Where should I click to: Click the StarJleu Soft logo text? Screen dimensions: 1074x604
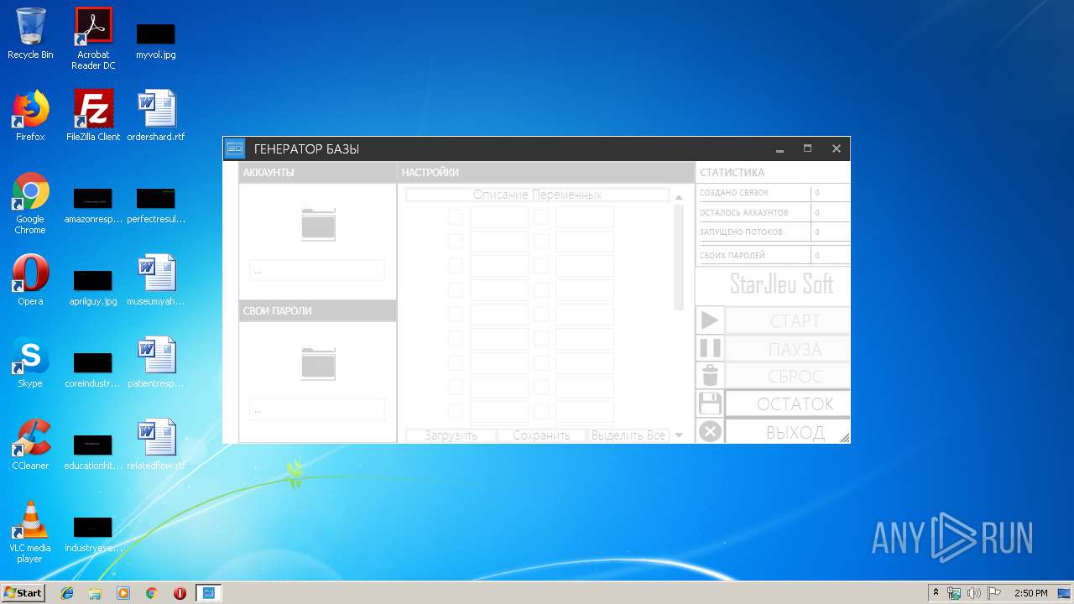coord(781,284)
